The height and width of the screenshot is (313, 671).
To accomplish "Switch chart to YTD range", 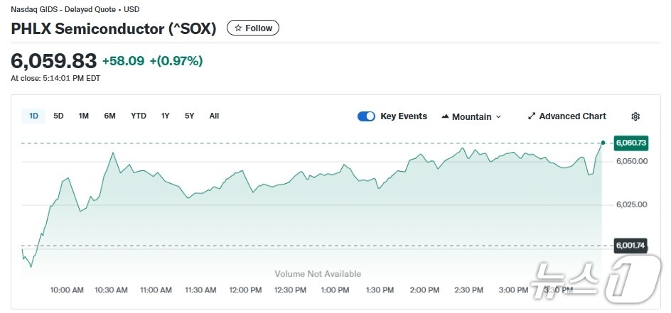I will click(139, 116).
